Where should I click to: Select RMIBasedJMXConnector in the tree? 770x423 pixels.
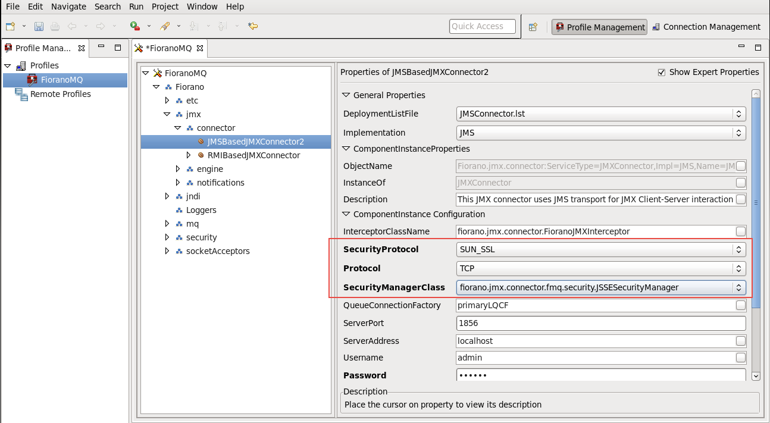coord(253,155)
